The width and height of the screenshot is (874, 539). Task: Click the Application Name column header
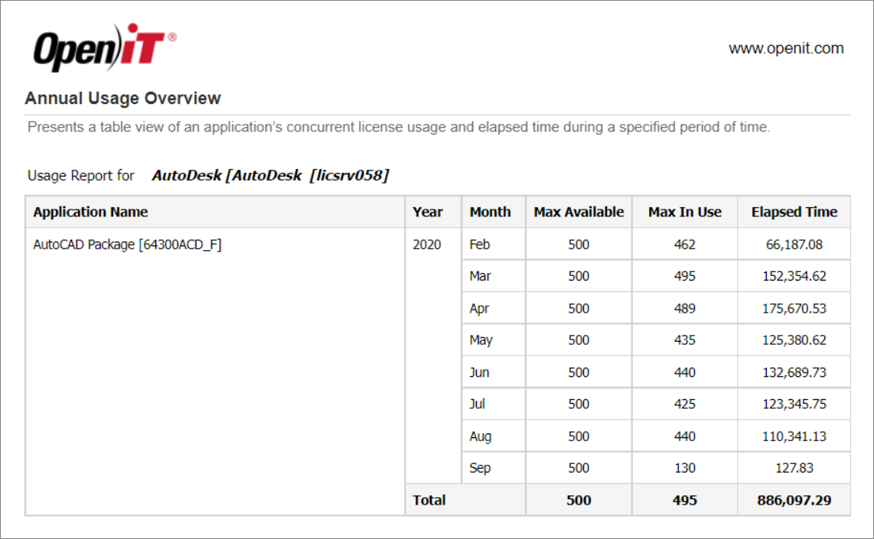click(x=214, y=212)
